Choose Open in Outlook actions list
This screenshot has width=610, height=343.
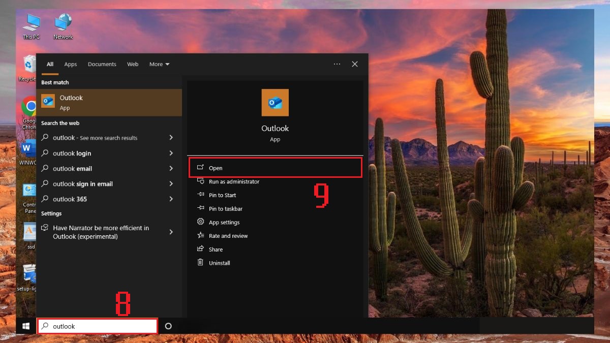pos(275,168)
